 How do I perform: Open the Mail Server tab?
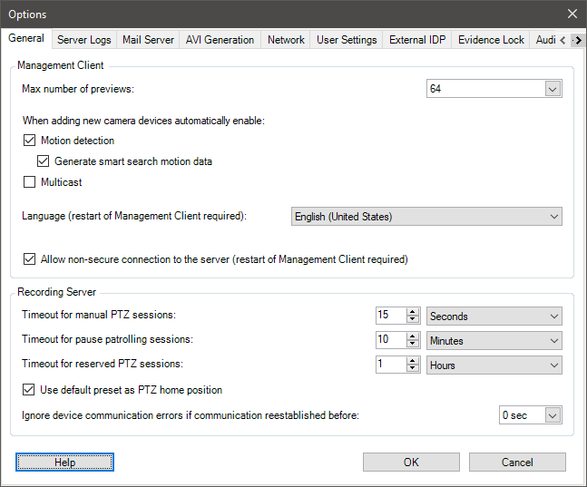pyautogui.click(x=150, y=40)
